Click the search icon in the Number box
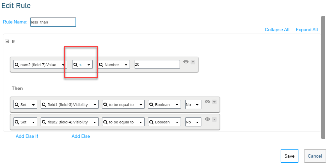The image size is (332, 166). [101, 65]
